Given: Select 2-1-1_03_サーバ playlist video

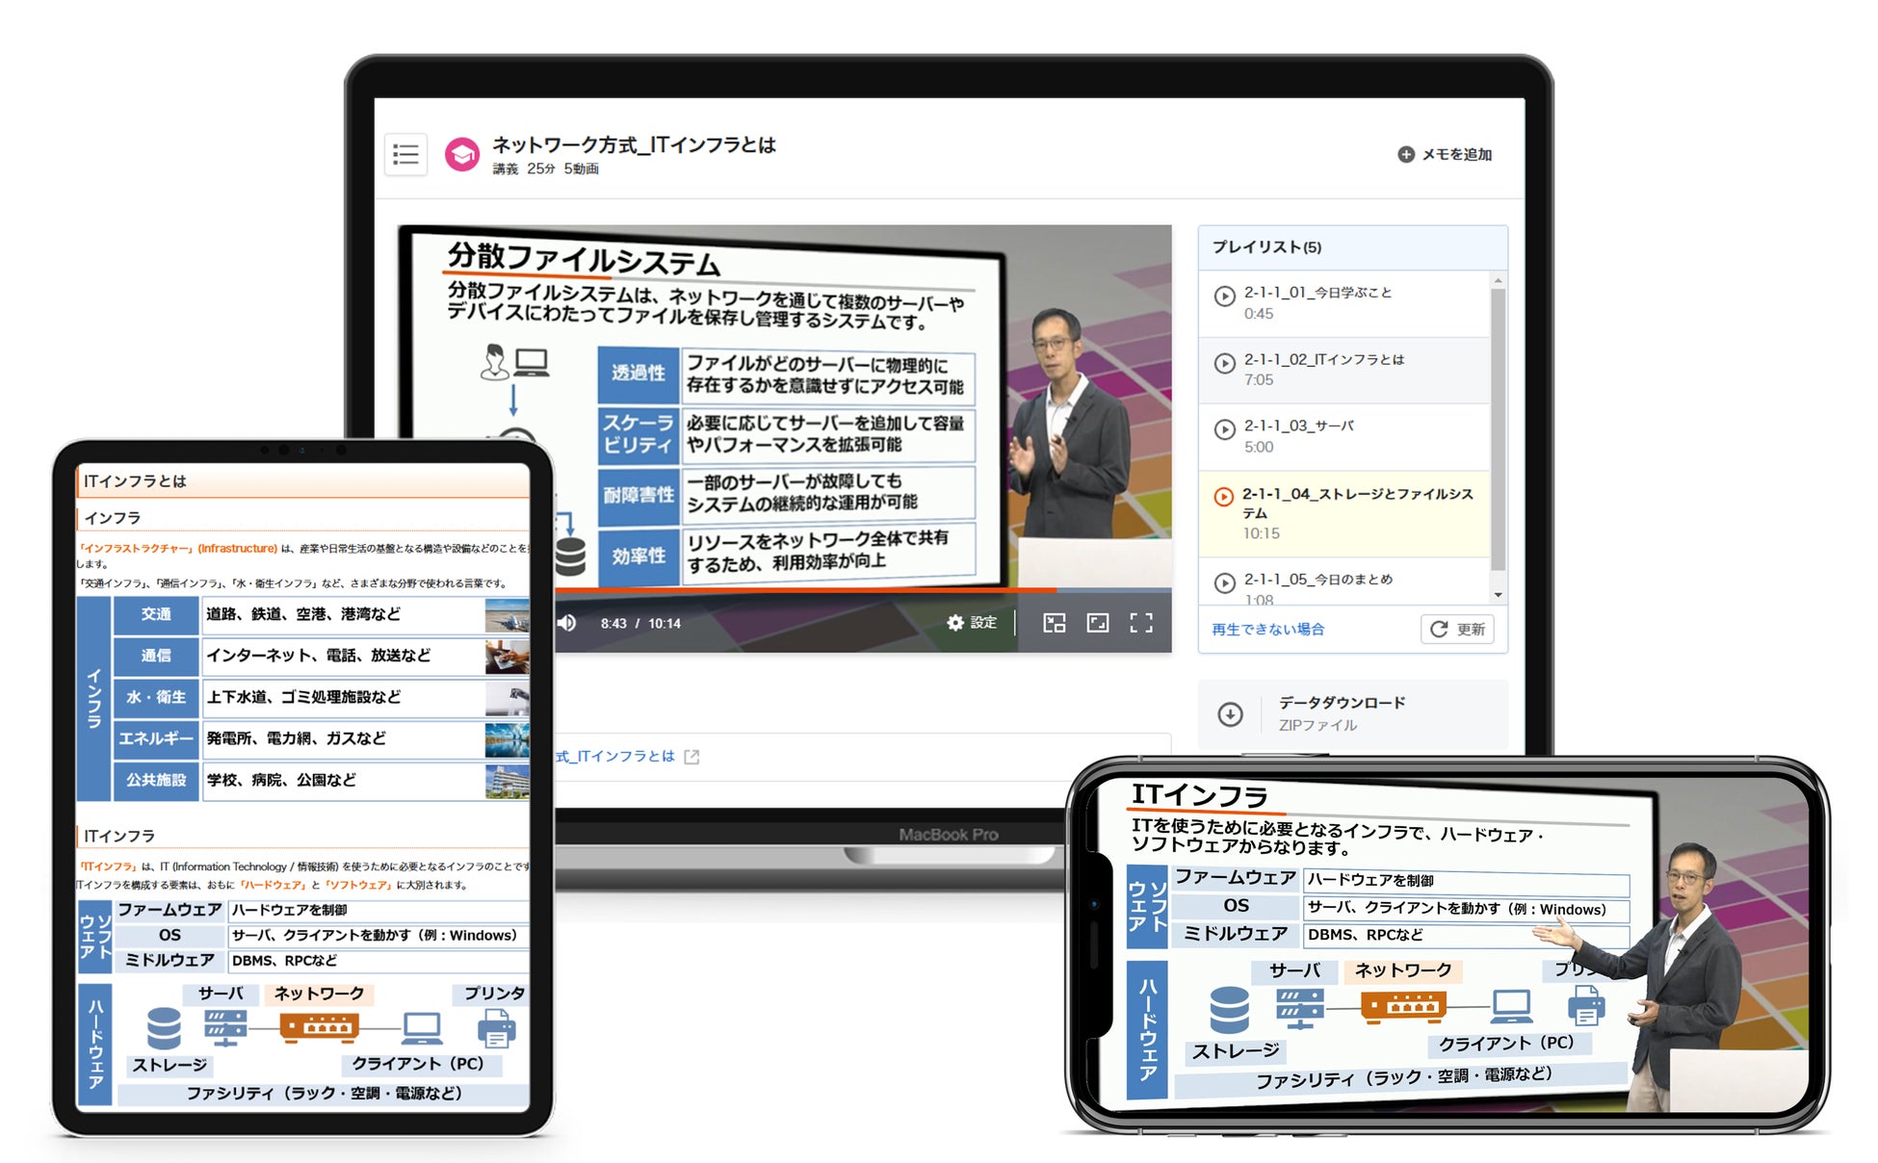Looking at the screenshot, I should (x=1298, y=426).
